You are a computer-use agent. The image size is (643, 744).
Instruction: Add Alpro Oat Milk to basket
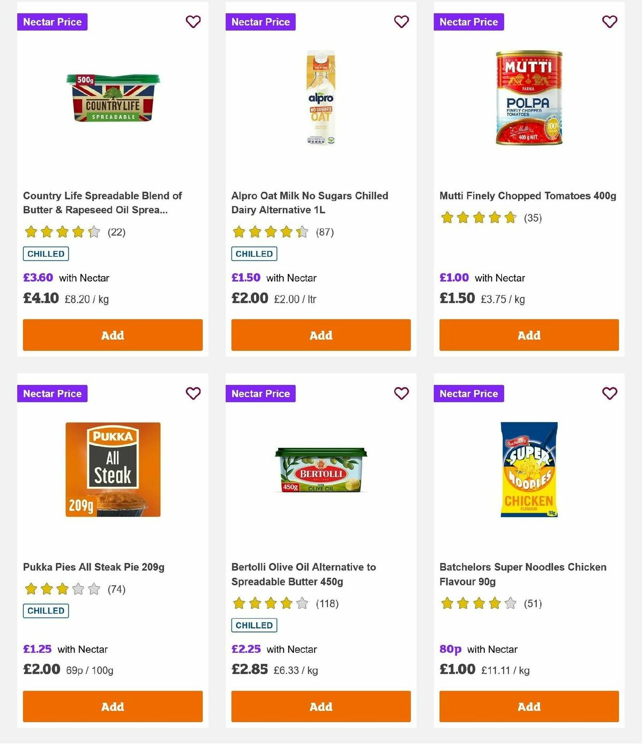[x=320, y=334]
